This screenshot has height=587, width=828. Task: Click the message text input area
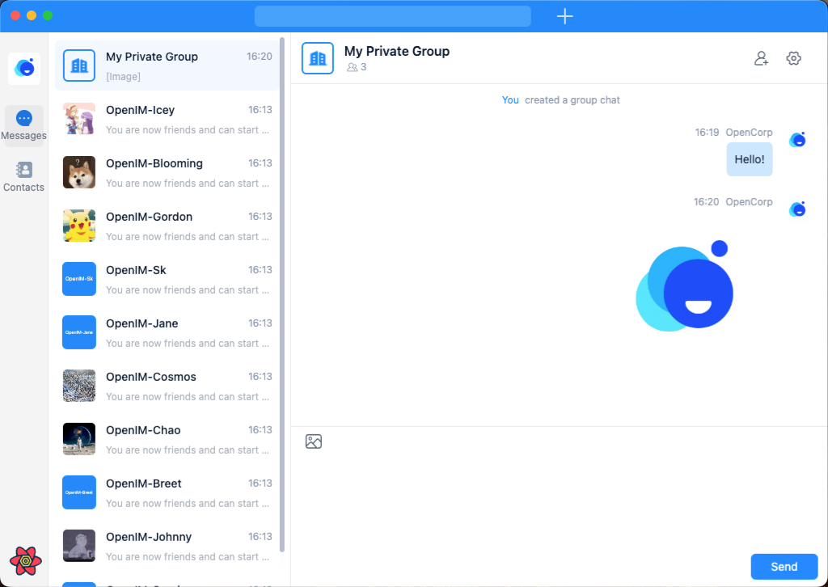[x=558, y=501]
